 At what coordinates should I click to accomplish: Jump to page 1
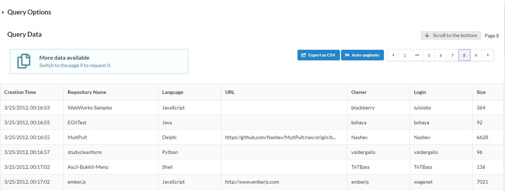(x=405, y=55)
